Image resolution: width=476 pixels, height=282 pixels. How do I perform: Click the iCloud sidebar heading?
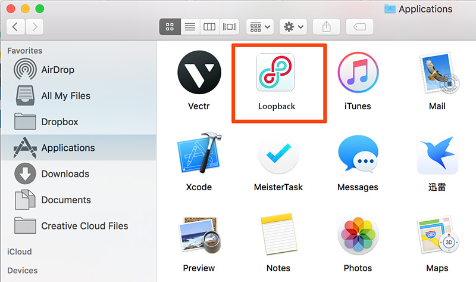pyautogui.click(x=20, y=252)
